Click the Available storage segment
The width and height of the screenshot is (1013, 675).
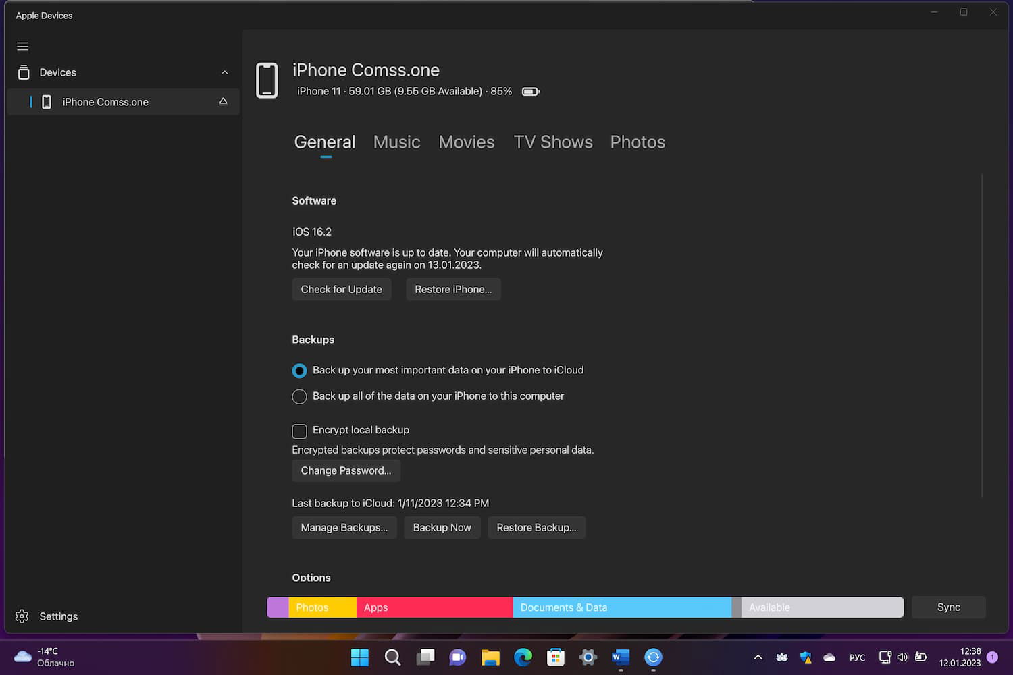tap(823, 607)
